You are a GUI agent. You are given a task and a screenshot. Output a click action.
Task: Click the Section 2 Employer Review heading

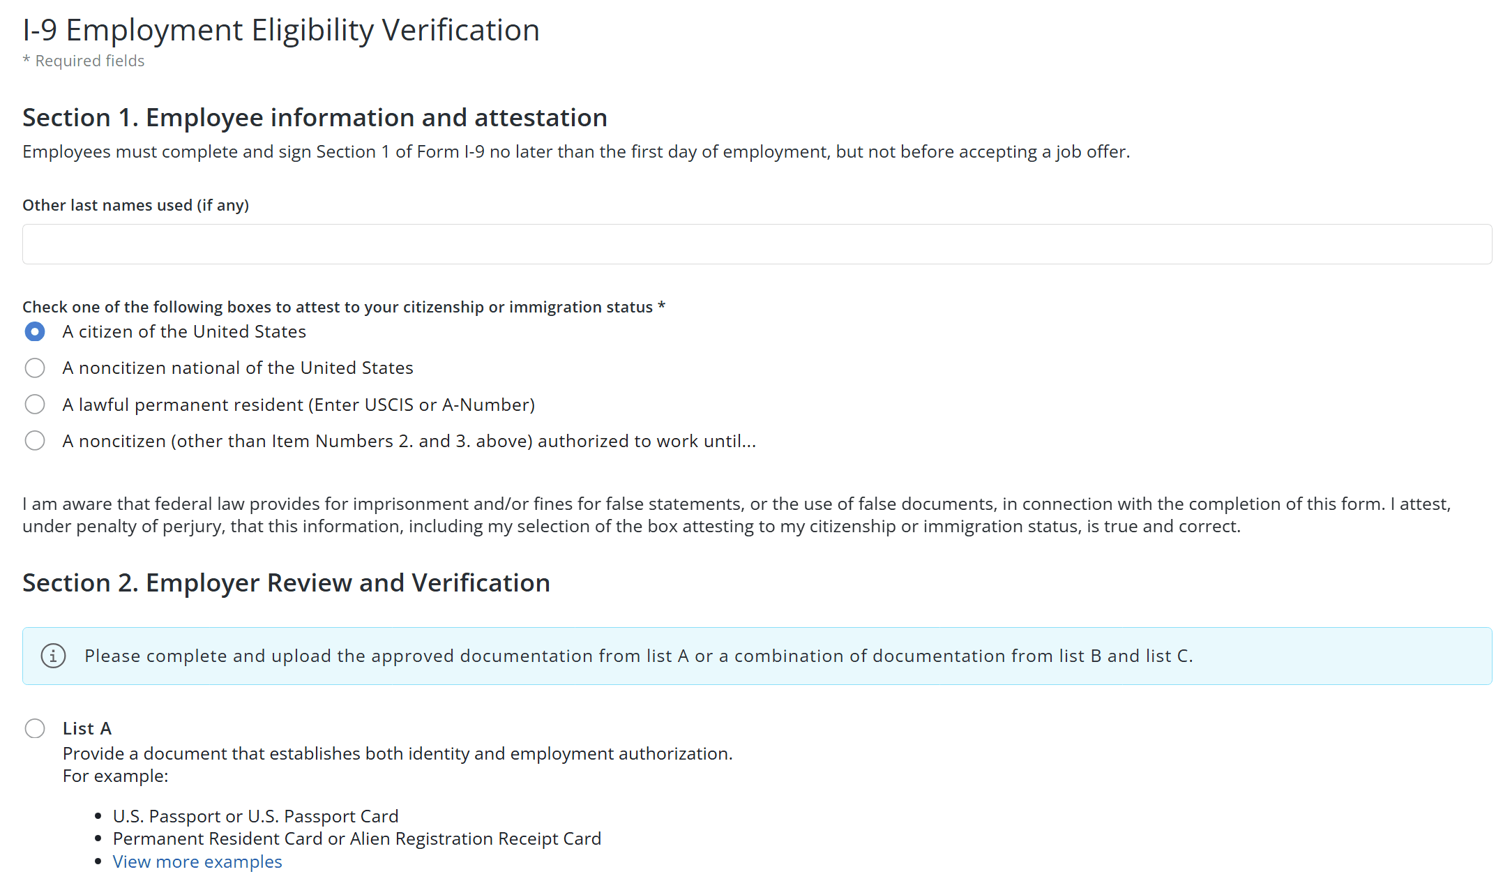[286, 582]
